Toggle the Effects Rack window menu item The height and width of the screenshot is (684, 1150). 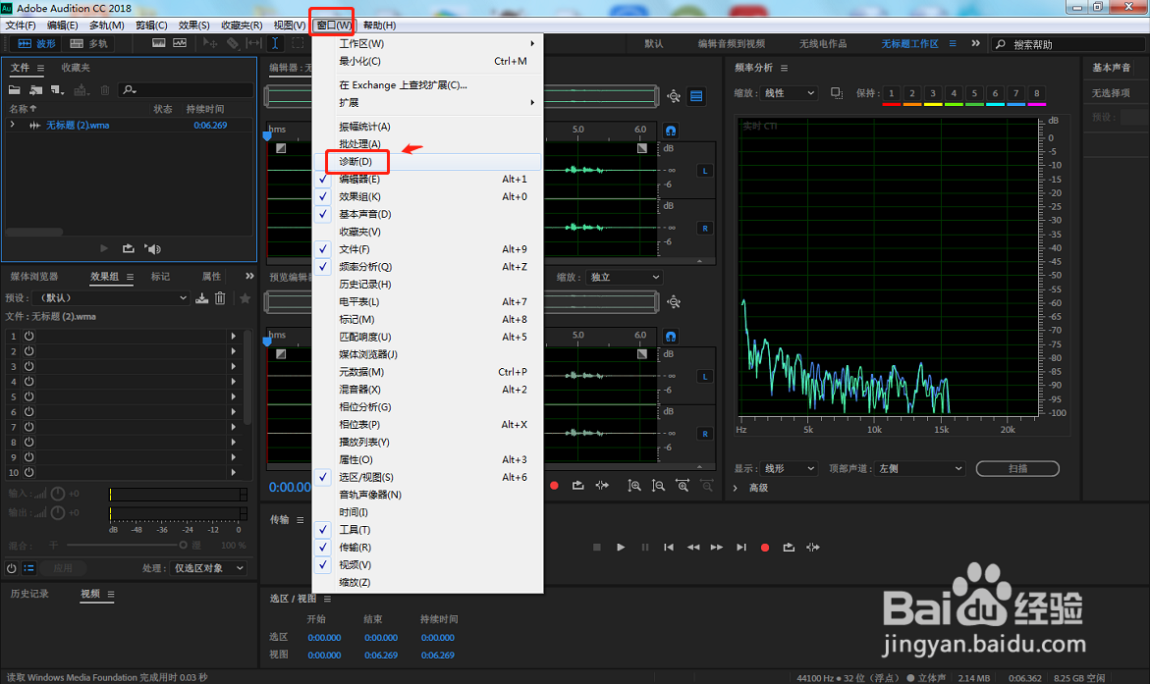[427, 196]
